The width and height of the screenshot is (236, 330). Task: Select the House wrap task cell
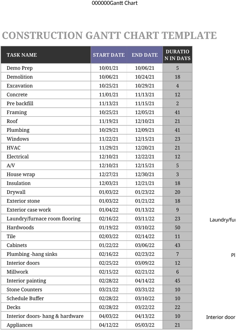point(46,174)
